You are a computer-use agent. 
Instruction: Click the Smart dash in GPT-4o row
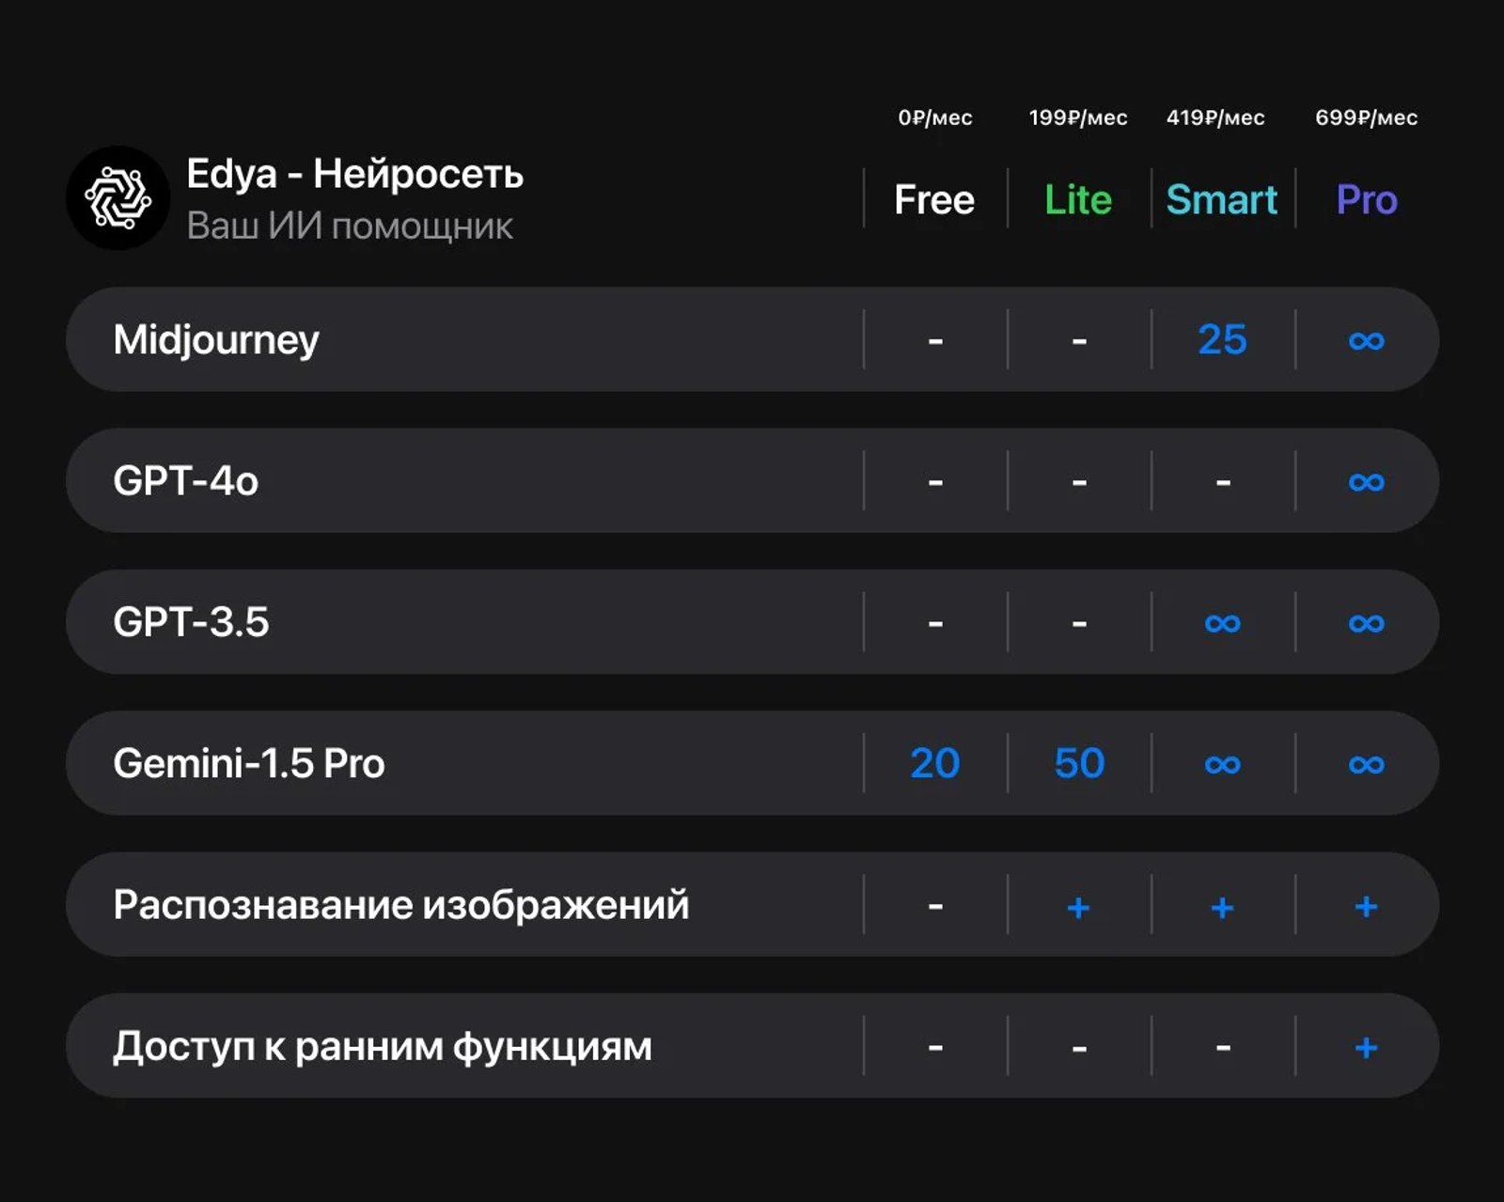coord(1223,483)
